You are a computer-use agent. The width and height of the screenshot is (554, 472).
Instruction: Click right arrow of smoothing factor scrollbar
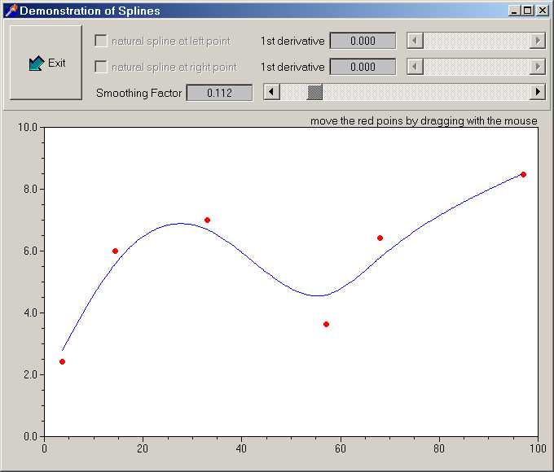pos(537,92)
